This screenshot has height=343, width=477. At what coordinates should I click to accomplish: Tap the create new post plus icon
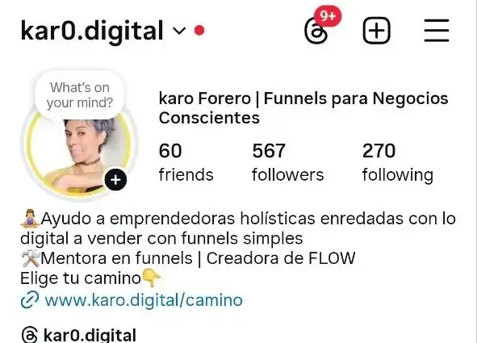[x=377, y=31]
